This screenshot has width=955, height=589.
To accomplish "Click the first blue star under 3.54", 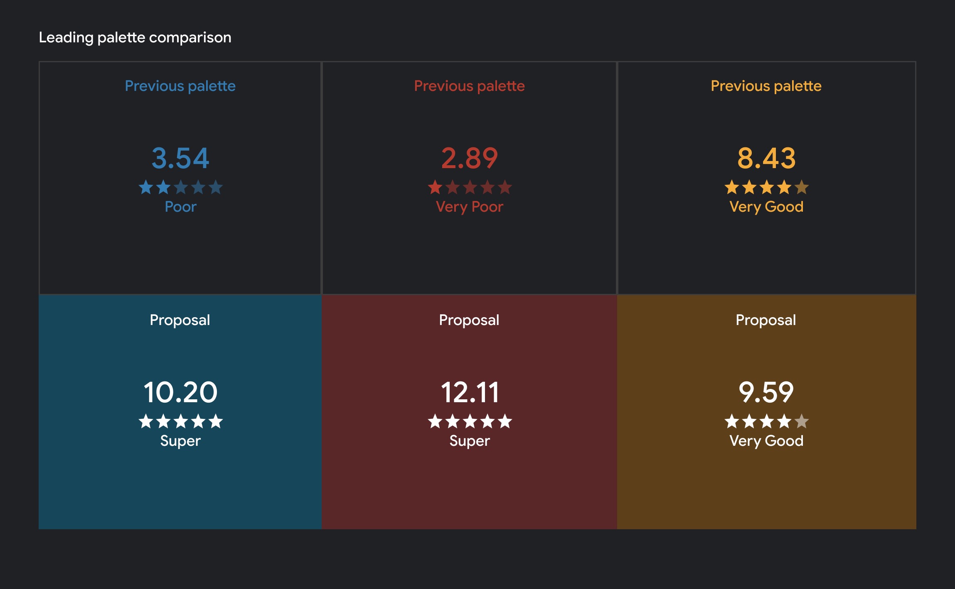I will click(145, 188).
